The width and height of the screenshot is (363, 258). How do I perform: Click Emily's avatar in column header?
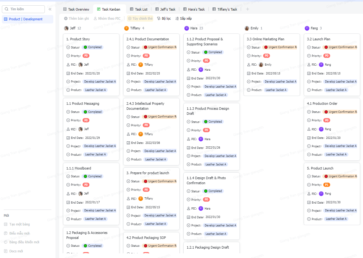point(247,28)
